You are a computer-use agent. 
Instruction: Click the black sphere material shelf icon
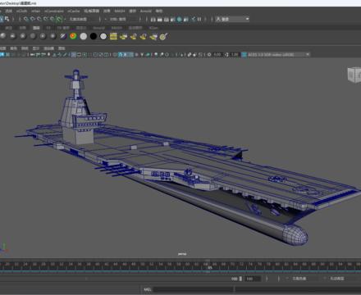pos(94,36)
